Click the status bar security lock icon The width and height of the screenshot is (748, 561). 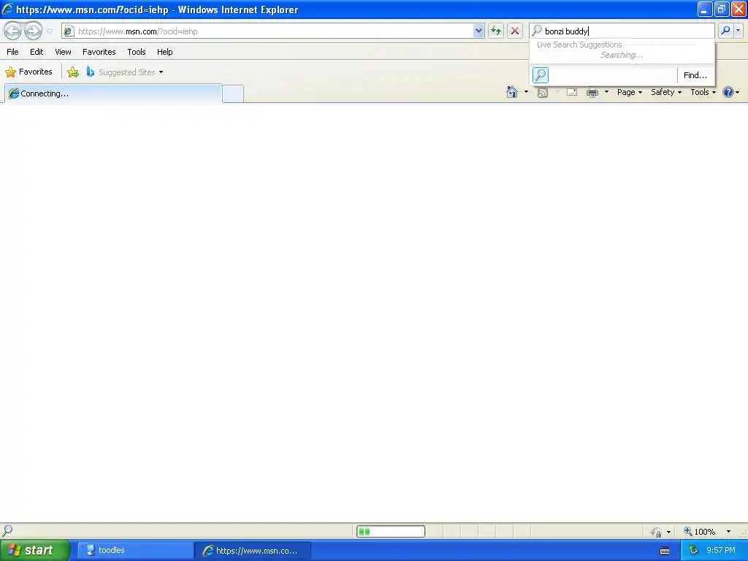tap(657, 532)
